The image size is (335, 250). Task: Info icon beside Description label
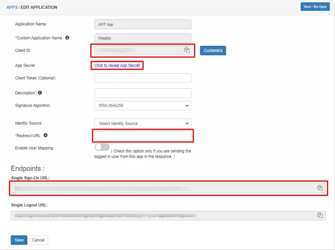40,93
